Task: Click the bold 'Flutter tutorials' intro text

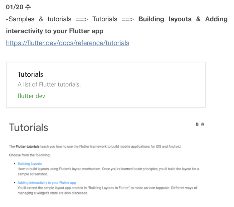Action: click(27, 147)
